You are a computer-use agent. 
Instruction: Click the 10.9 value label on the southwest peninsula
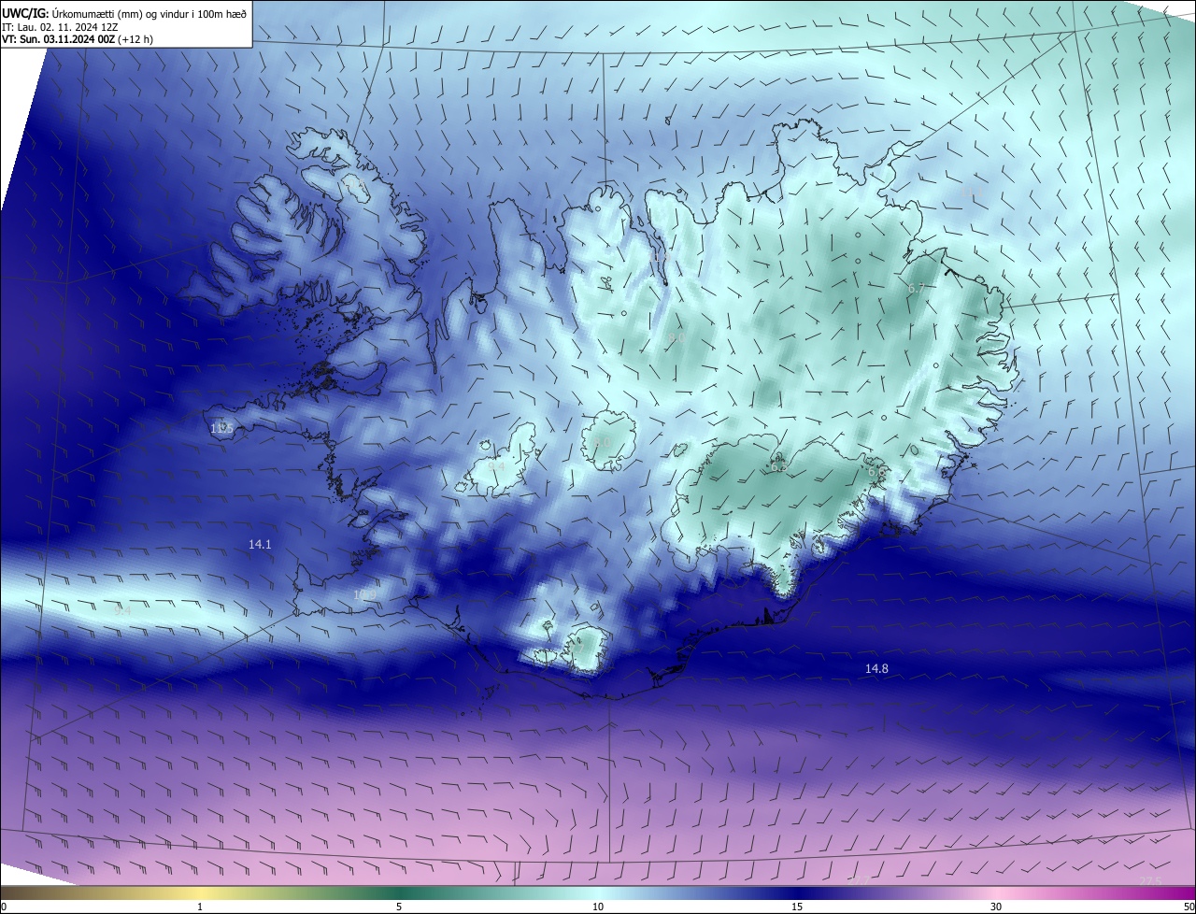coord(364,594)
